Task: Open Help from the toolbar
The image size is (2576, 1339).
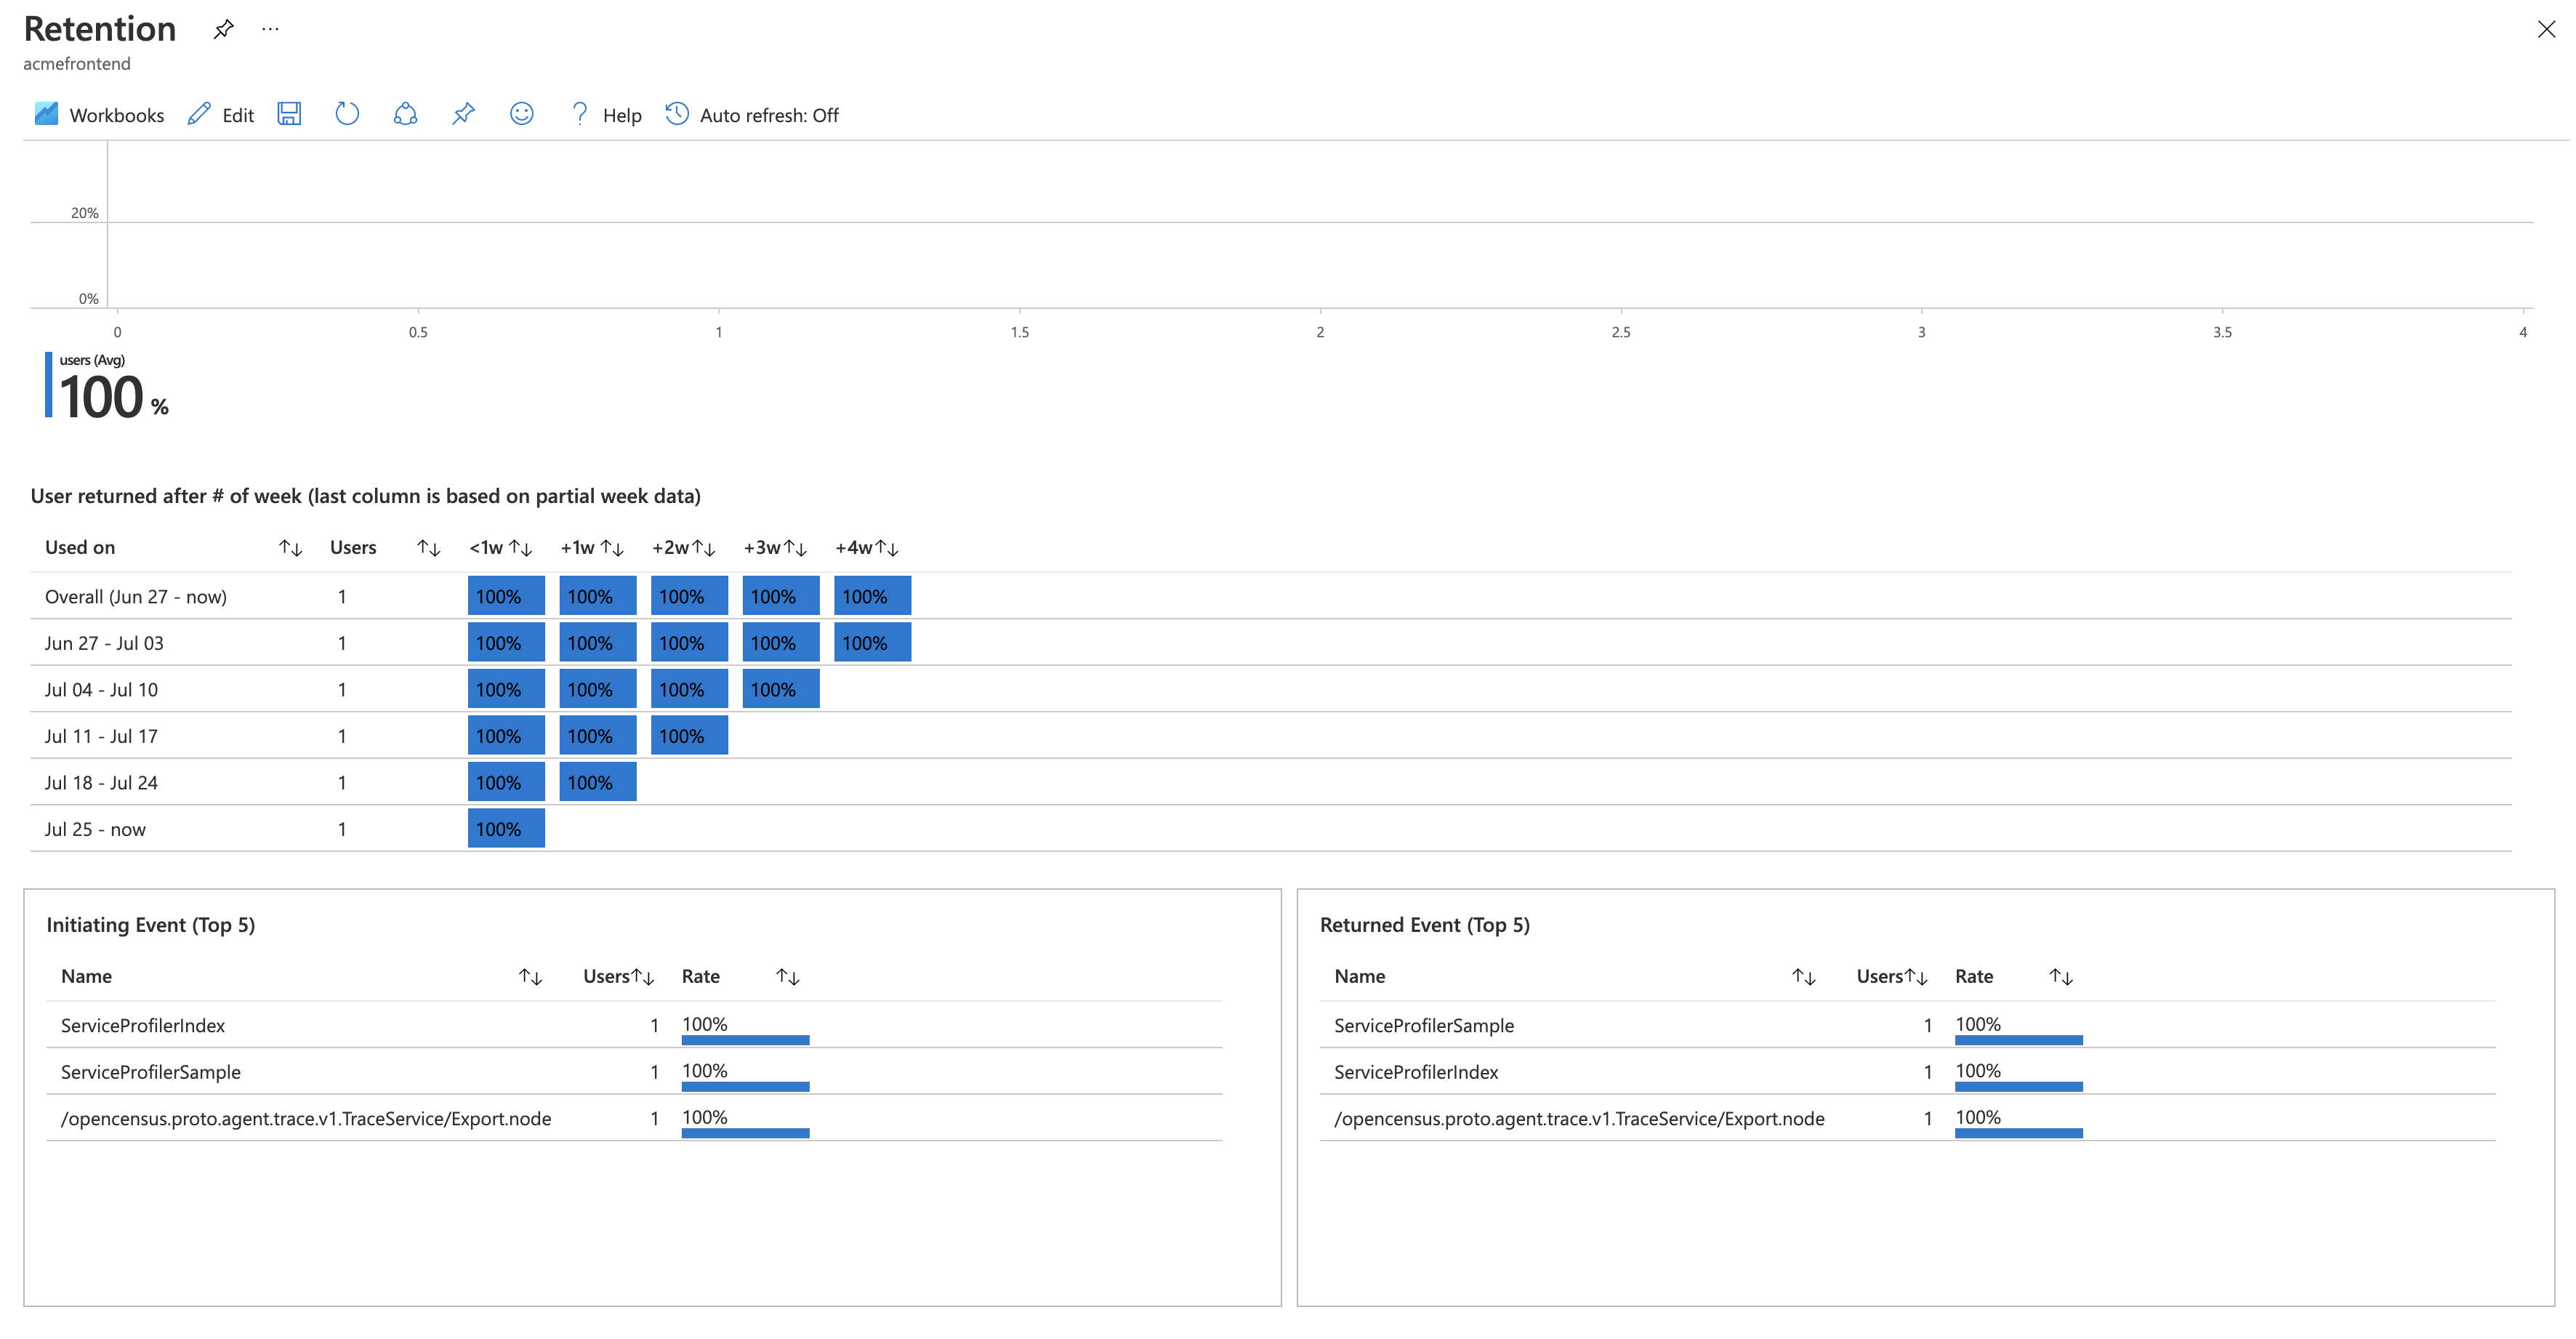Action: point(605,115)
